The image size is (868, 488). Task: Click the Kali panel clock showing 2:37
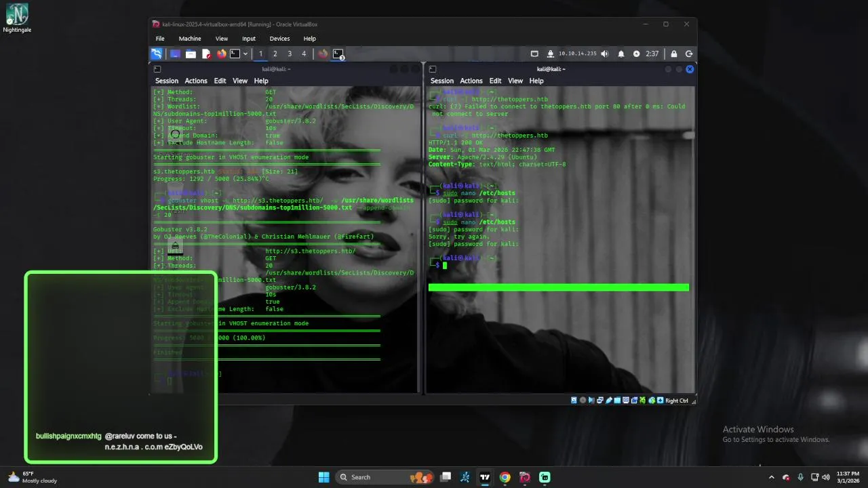652,54
